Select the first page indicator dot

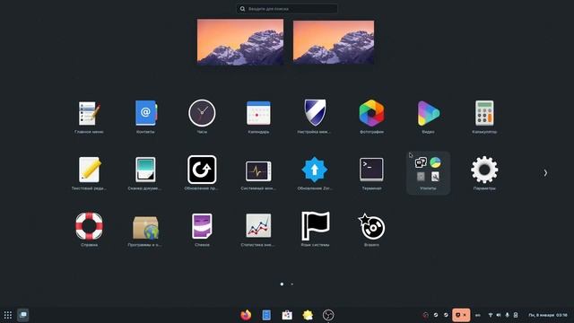coord(282,284)
